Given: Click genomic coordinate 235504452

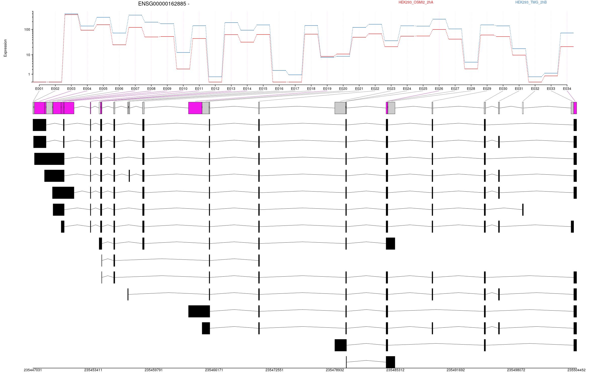Looking at the screenshot, I should pyautogui.click(x=577, y=370).
